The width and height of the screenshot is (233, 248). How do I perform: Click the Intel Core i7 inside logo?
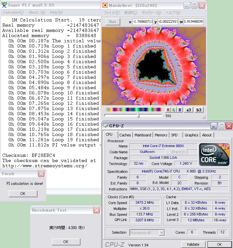tap(214, 155)
